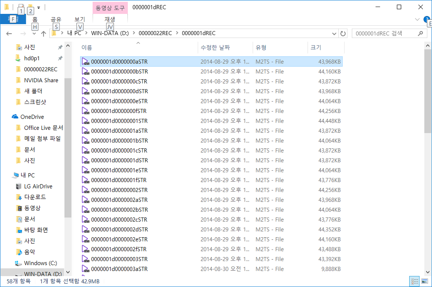This screenshot has width=432, height=287.
Task: Switch to large thumbnails view icon
Action: [x=424, y=281]
